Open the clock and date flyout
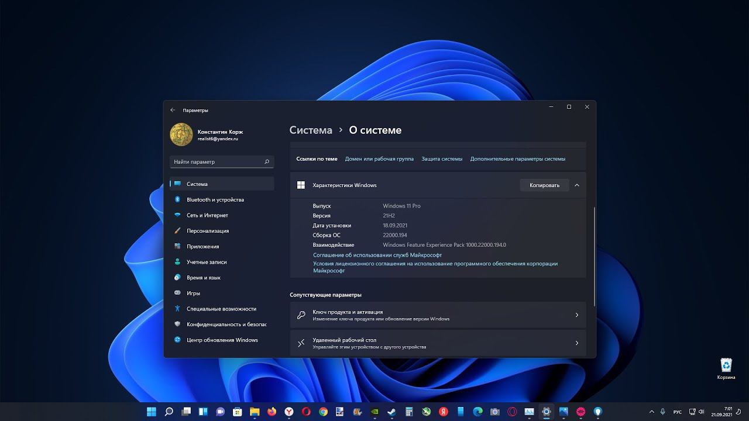Screen dimensions: 749x421 [x=721, y=412]
